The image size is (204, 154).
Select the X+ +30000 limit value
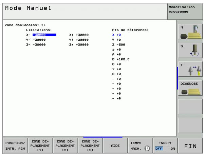coord(82,35)
